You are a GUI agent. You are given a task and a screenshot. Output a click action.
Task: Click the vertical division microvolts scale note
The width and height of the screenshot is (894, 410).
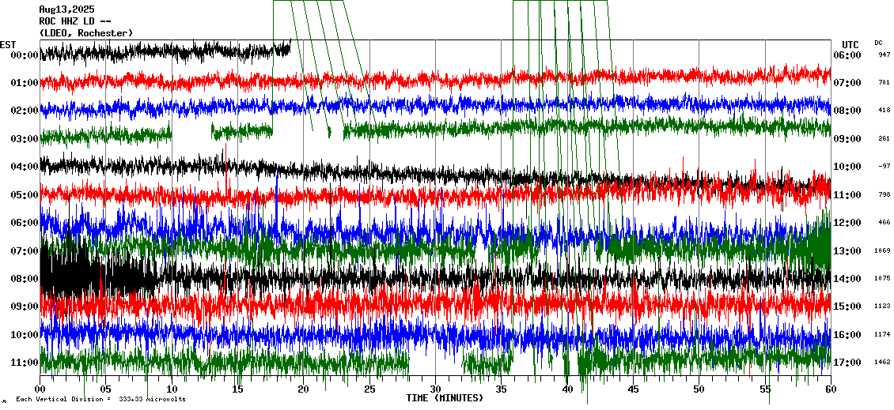click(x=100, y=400)
